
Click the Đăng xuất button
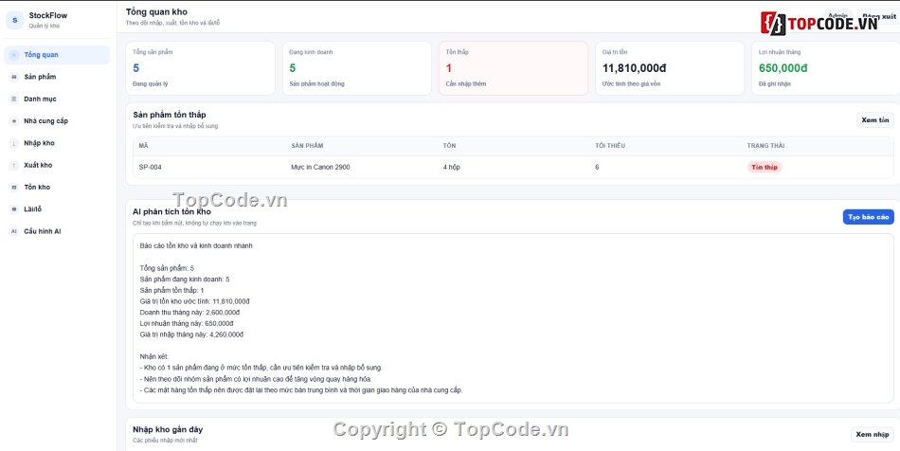(x=879, y=16)
